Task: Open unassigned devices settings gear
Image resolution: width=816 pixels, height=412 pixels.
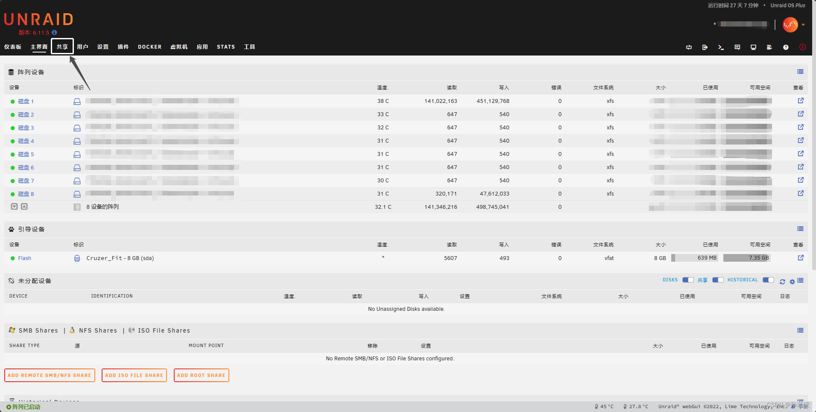Action: point(792,281)
